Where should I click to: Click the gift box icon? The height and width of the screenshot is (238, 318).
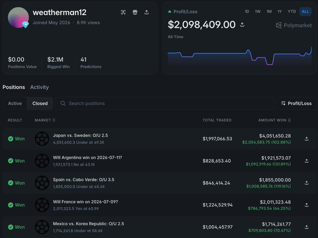pos(135,12)
